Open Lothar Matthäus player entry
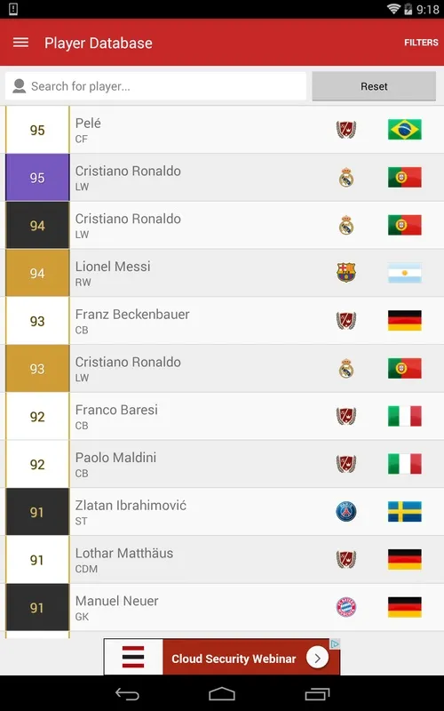 click(225, 560)
